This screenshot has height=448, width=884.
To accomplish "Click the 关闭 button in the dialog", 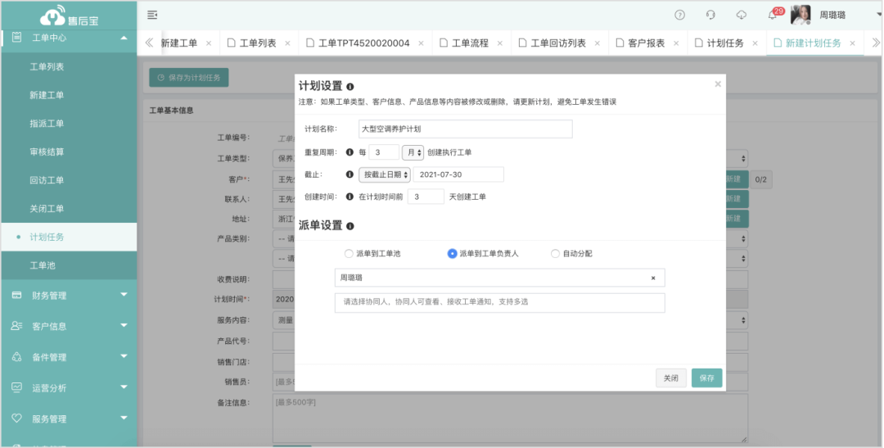I will 670,378.
